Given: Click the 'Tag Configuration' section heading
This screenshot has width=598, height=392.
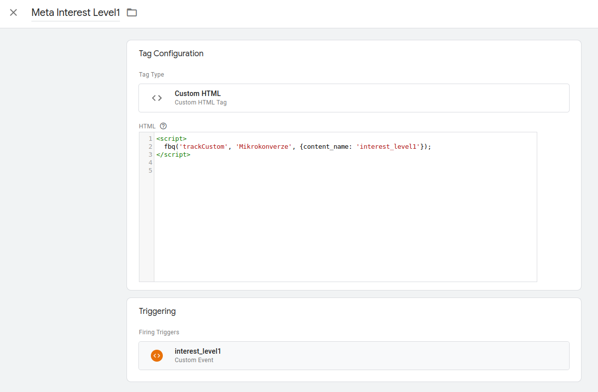Looking at the screenshot, I should coord(171,53).
